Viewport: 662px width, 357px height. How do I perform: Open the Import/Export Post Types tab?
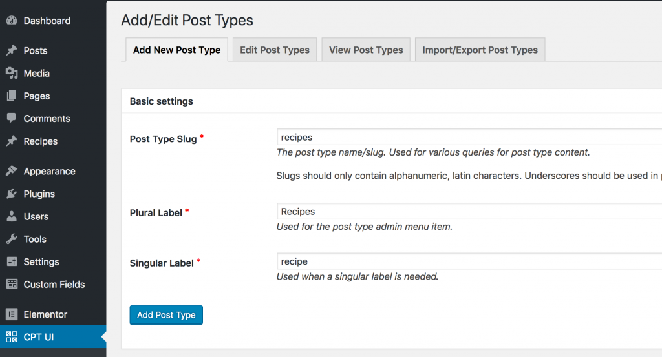tap(480, 50)
